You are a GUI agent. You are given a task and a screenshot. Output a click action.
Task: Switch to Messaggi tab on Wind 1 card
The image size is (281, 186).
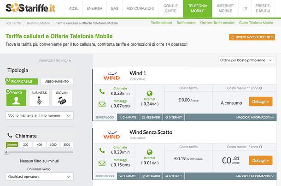pos(151,117)
